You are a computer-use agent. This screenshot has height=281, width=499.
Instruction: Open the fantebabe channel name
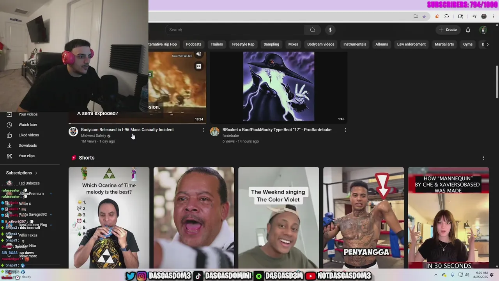231,136
